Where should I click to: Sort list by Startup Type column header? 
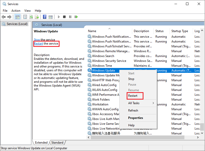[180, 31]
